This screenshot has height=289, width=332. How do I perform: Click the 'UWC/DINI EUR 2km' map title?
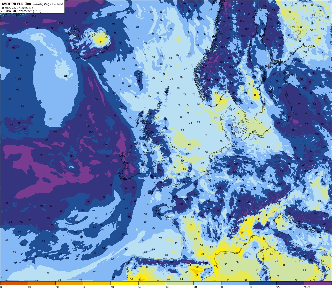pos(16,4)
